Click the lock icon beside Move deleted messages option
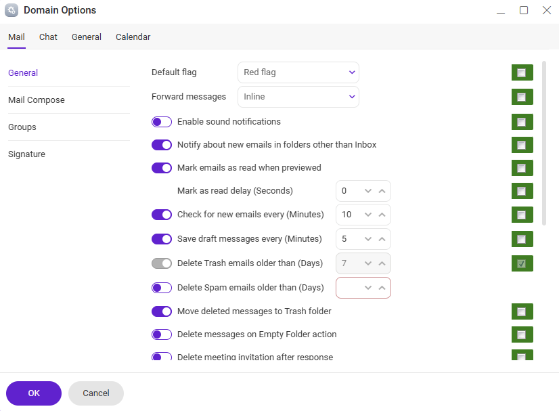Screen dimensions: 559x411 [522, 311]
